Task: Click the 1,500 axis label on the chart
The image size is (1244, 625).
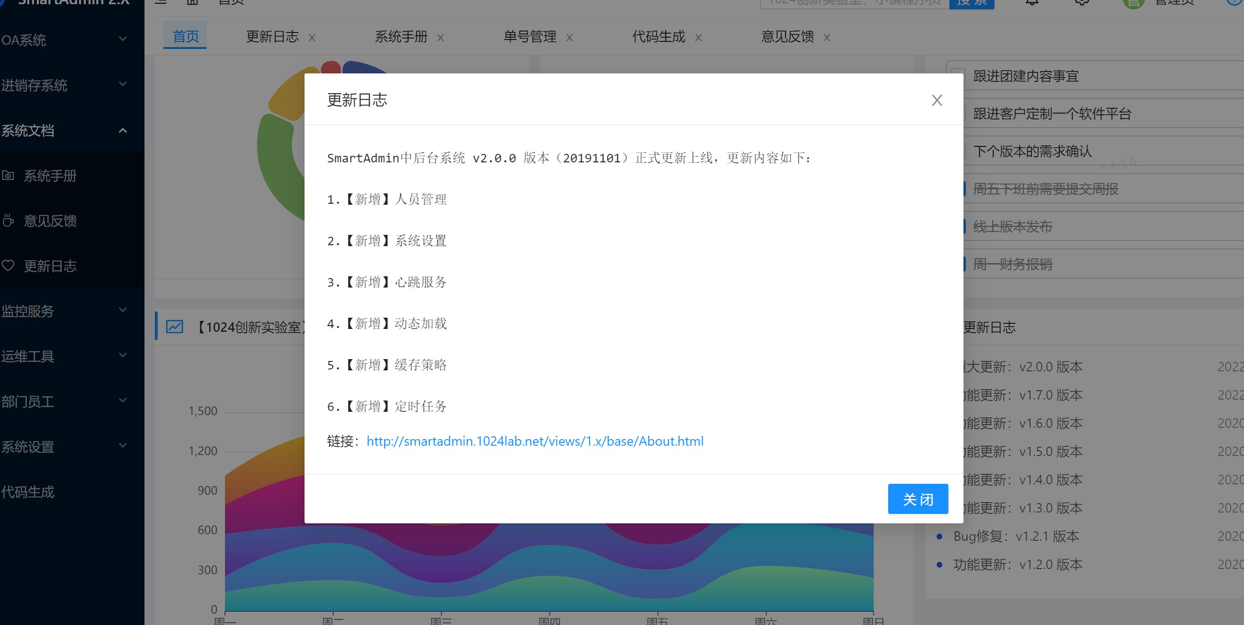Action: 203,411
